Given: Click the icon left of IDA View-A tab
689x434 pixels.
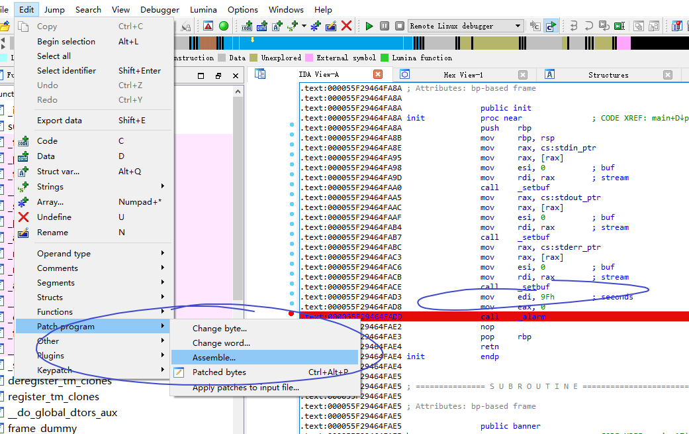Looking at the screenshot, I should 260,74.
